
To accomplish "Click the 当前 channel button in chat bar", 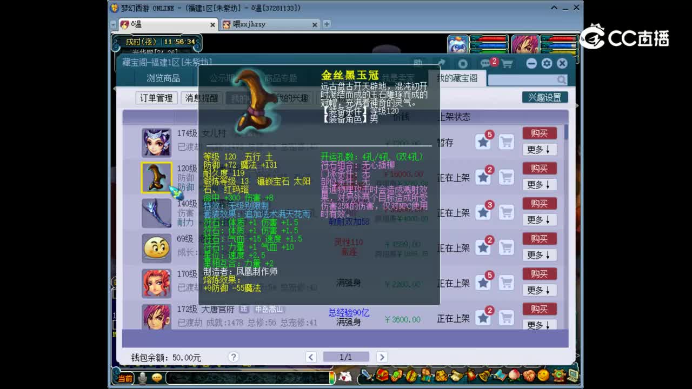I will pyautogui.click(x=125, y=378).
